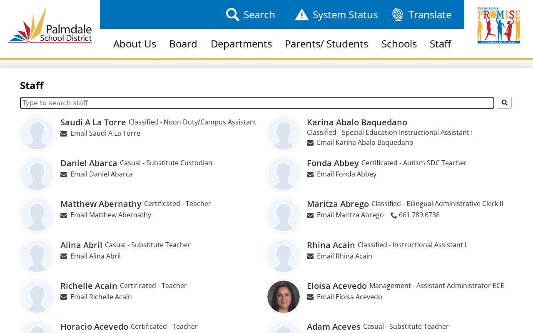Email Maritza Abrego

click(x=345, y=215)
